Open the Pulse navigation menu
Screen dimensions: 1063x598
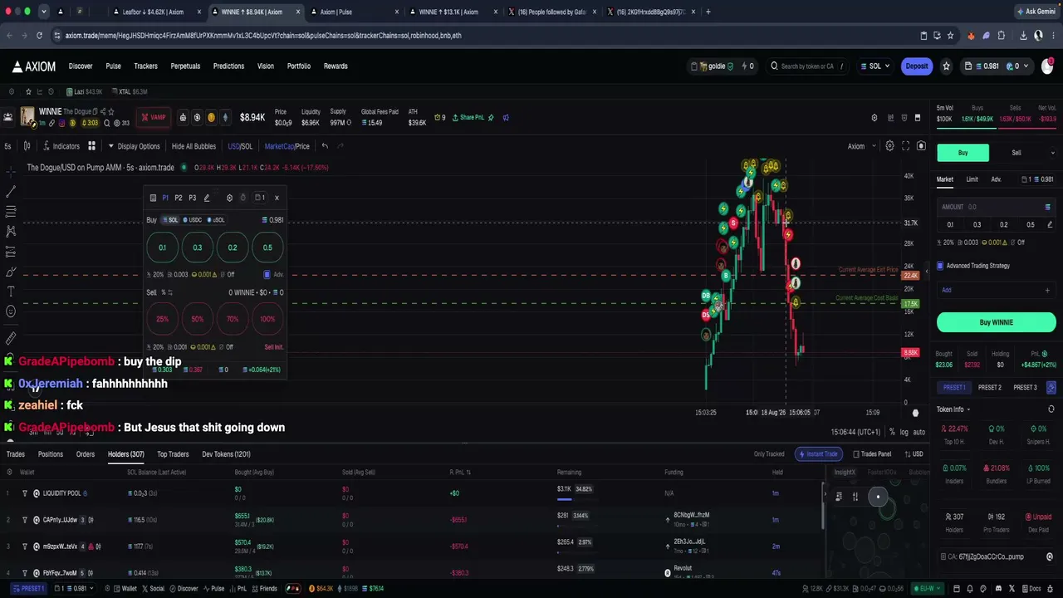[113, 66]
